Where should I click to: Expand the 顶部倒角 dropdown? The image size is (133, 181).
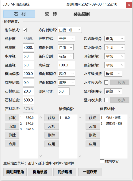click(x=115, y=56)
